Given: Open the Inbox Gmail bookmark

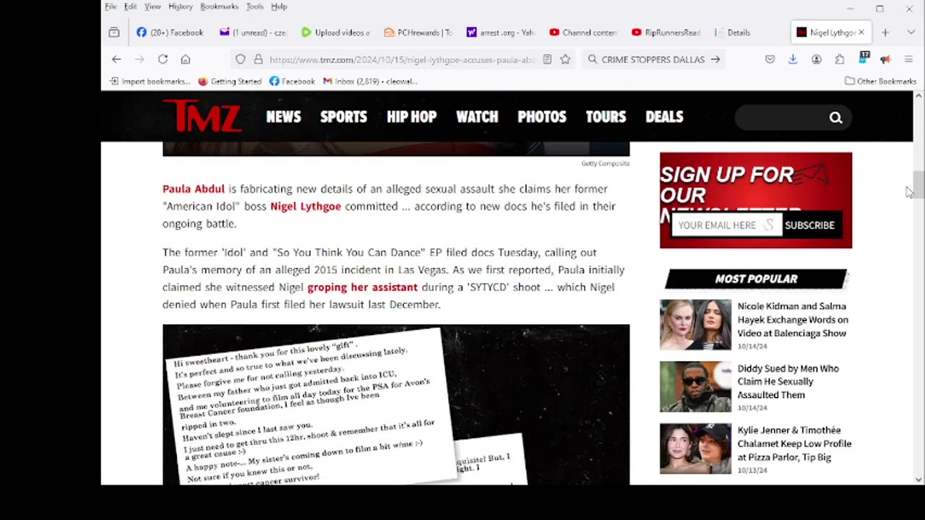Looking at the screenshot, I should [370, 81].
